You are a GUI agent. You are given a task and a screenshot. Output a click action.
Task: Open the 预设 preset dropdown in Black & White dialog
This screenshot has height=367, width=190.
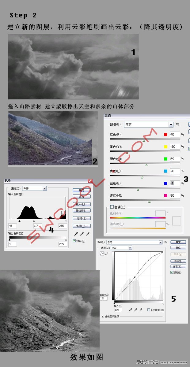(149, 124)
